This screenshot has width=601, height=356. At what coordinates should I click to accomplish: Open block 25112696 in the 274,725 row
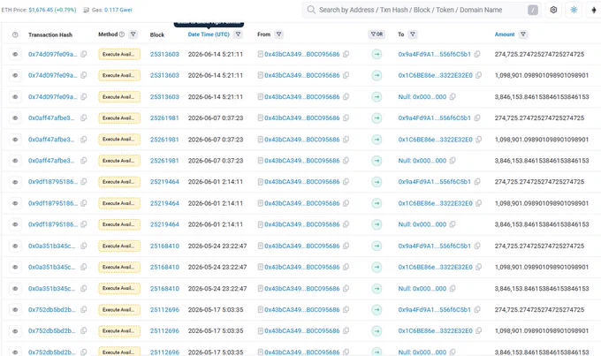click(164, 310)
